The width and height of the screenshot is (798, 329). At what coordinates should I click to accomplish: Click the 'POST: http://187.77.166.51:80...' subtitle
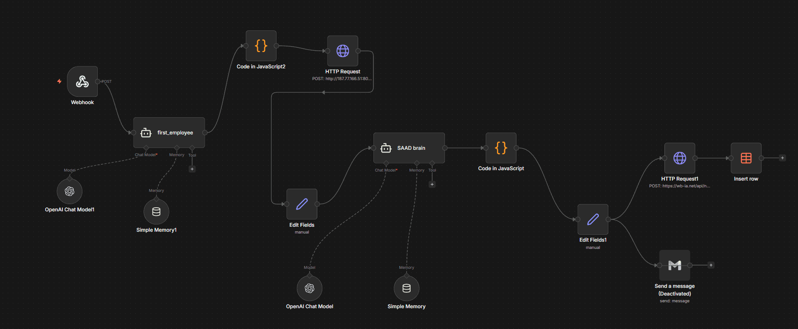(x=342, y=79)
